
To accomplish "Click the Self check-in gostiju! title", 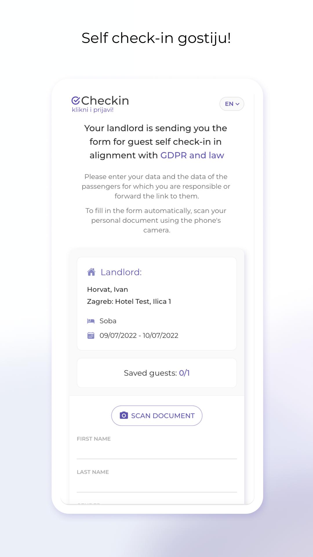I will click(156, 38).
